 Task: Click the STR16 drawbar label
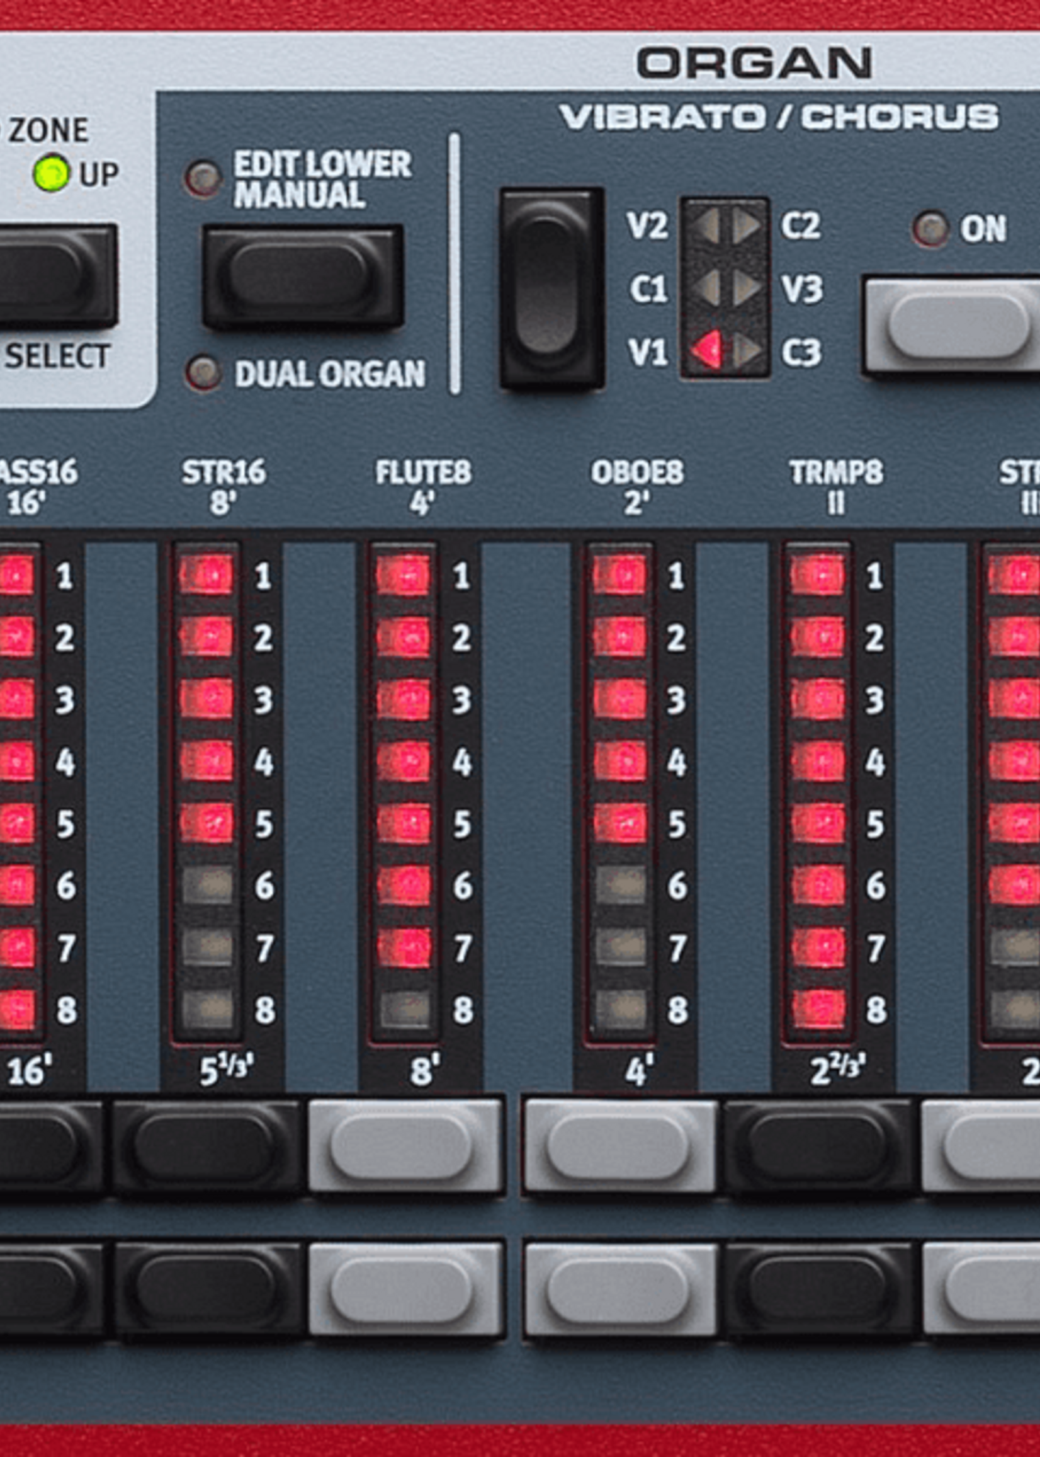[223, 473]
